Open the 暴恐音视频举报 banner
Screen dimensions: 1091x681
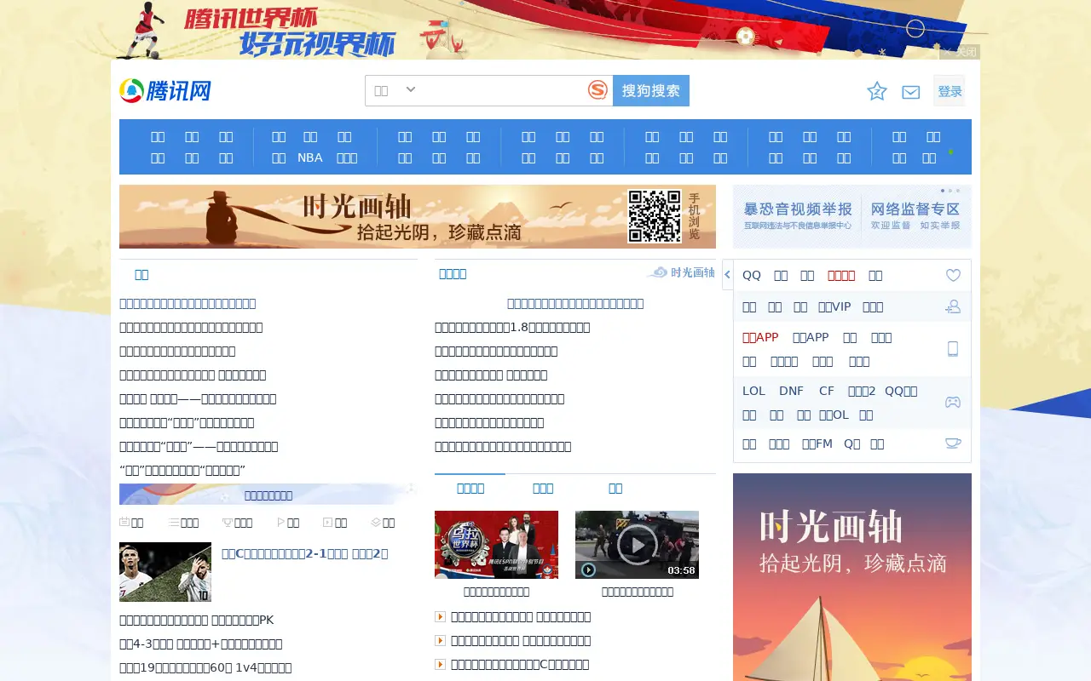click(798, 216)
